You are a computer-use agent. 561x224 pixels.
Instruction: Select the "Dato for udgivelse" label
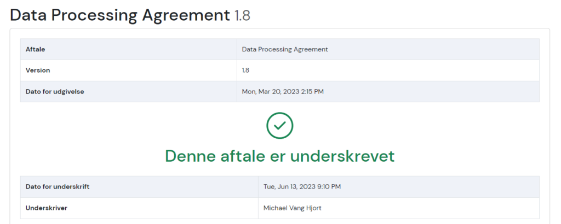coord(55,91)
